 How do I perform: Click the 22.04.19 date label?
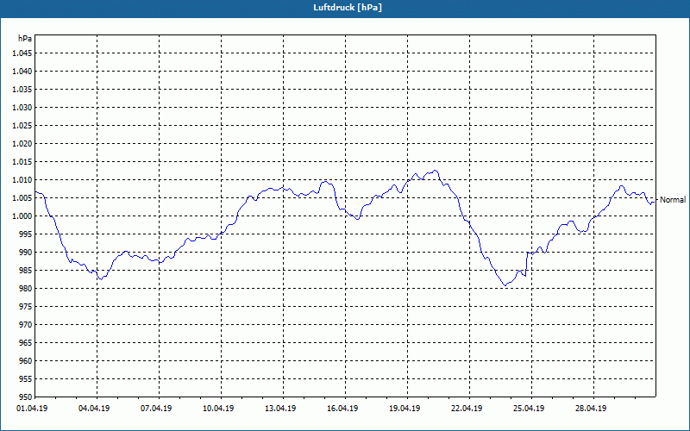click(x=467, y=408)
